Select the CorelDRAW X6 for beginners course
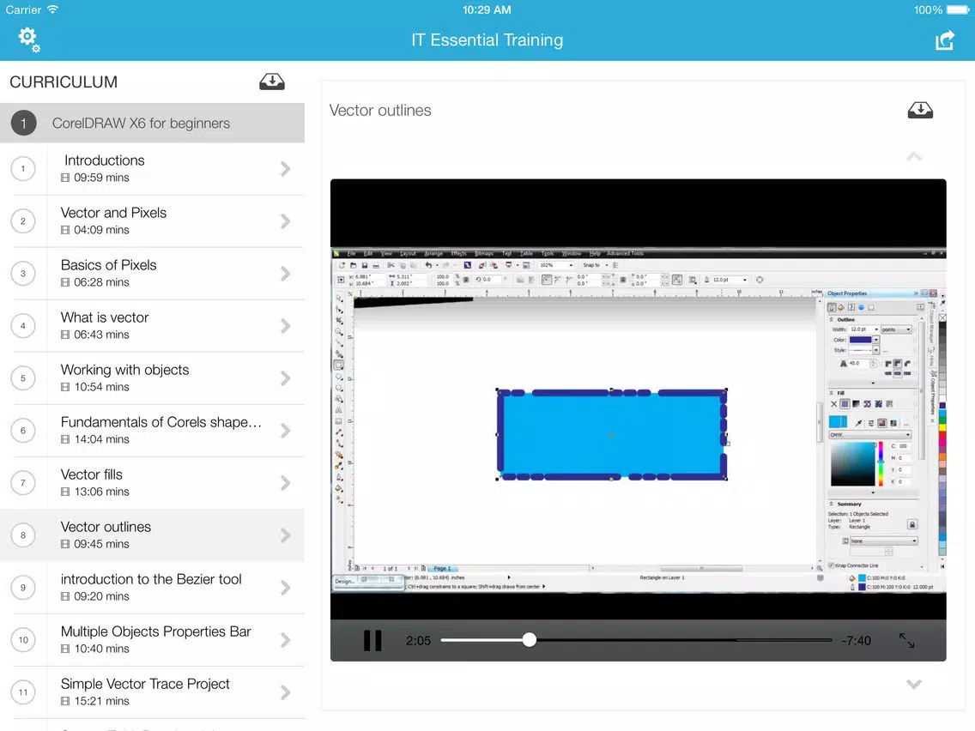This screenshot has width=975, height=731. (153, 123)
